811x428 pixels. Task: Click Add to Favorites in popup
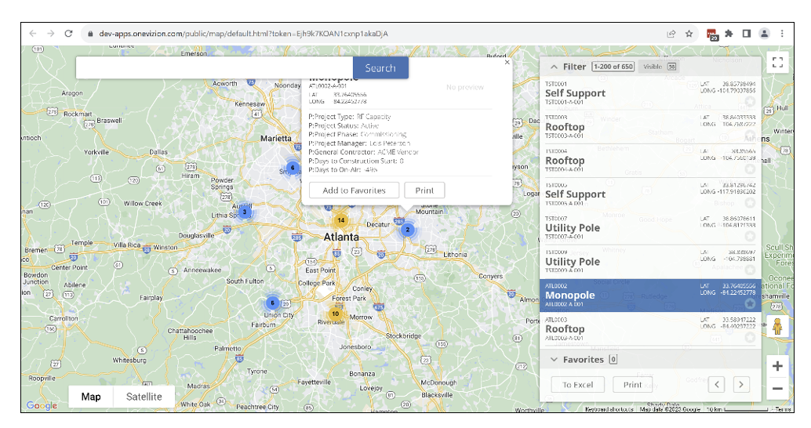(x=354, y=190)
